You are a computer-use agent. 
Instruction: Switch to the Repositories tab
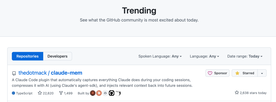pyautogui.click(x=28, y=56)
